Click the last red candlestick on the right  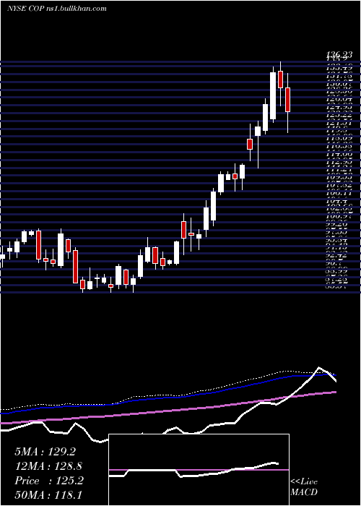pos(287,100)
